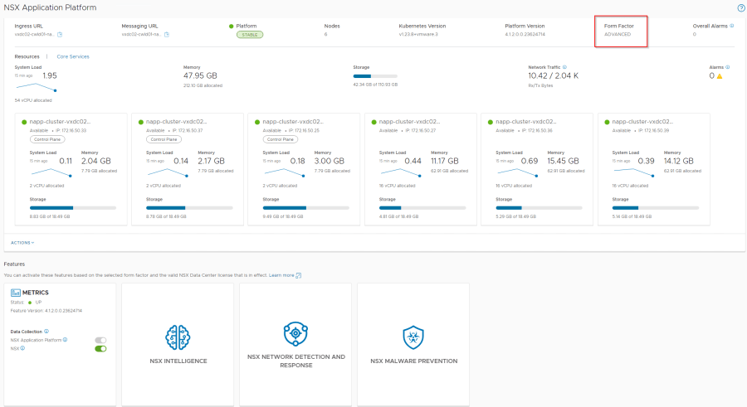Click the NSX Intelligence brain icon
This screenshot has width=747, height=407.
178,337
